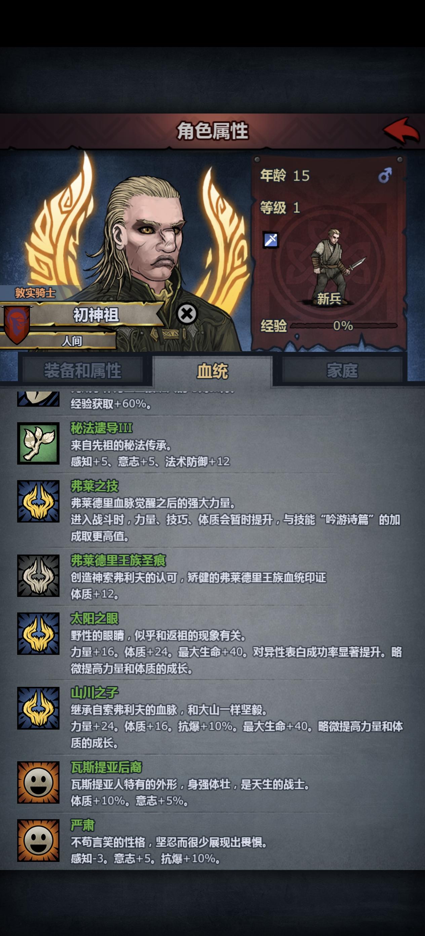Tap the 初神祖 name banner

96,315
